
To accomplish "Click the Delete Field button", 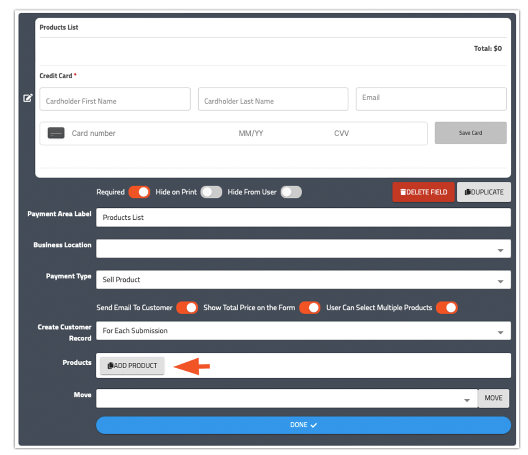I will [x=423, y=192].
